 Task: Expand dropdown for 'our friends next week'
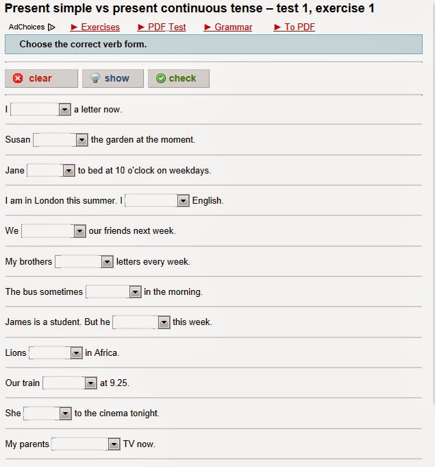tap(53, 231)
